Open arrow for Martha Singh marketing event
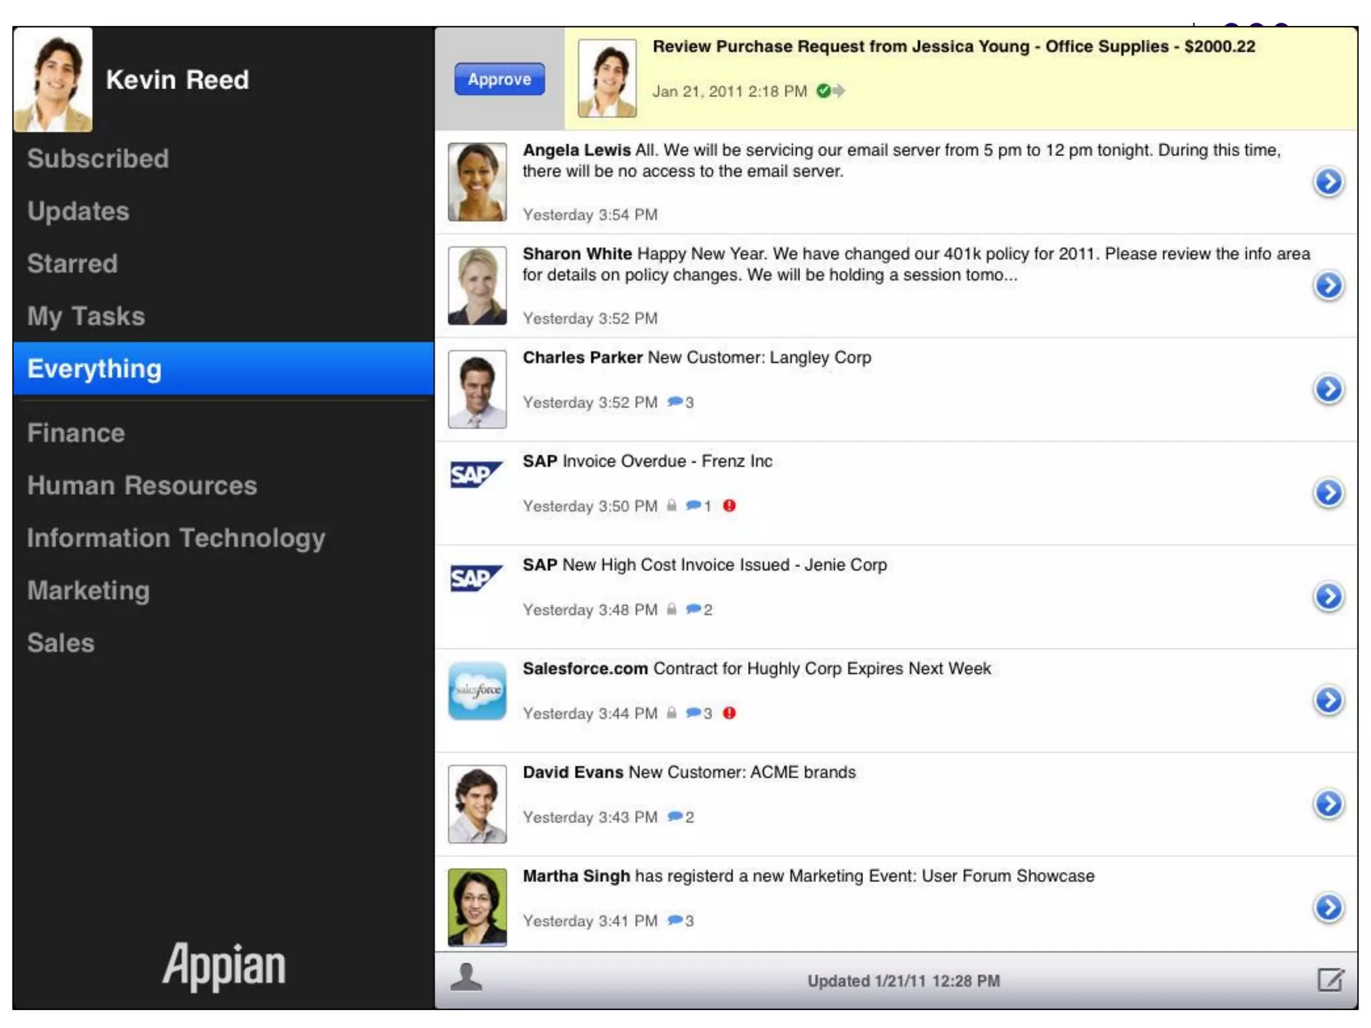This screenshot has width=1371, height=1028. (x=1328, y=908)
